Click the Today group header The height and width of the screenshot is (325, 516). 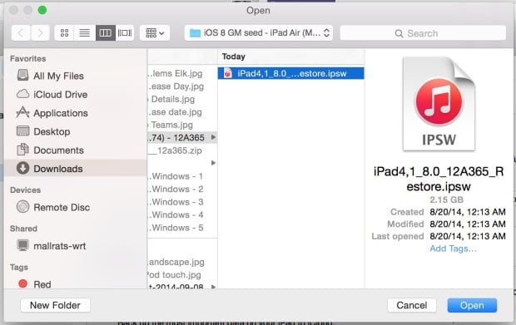(x=233, y=57)
